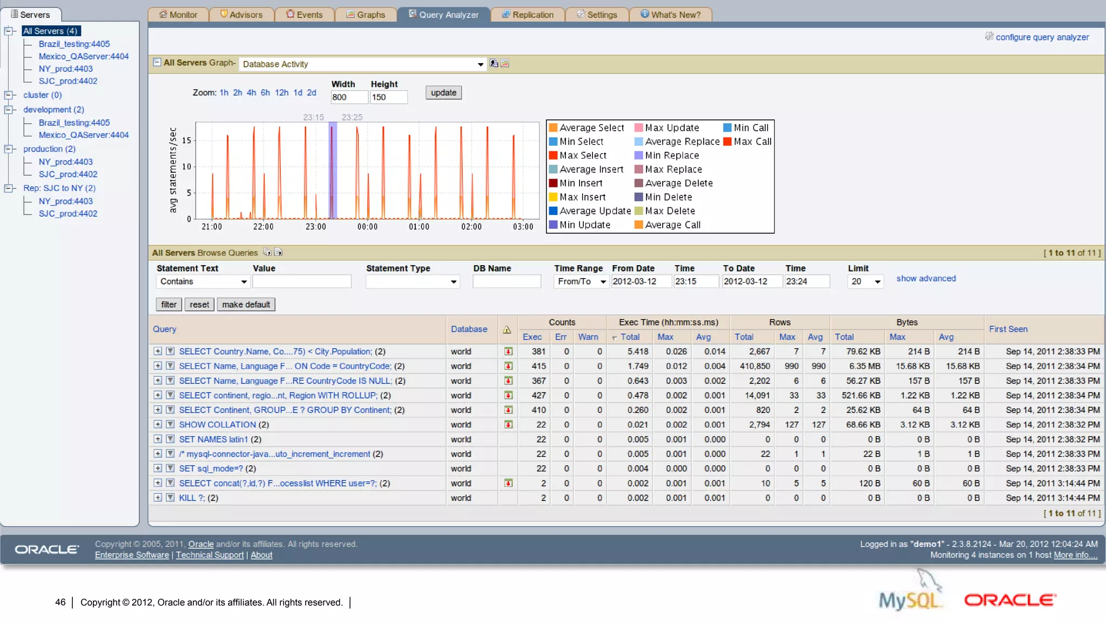The height and width of the screenshot is (622, 1106).
Task: Click second export icon beside Browse Queries
Action: pos(278,252)
